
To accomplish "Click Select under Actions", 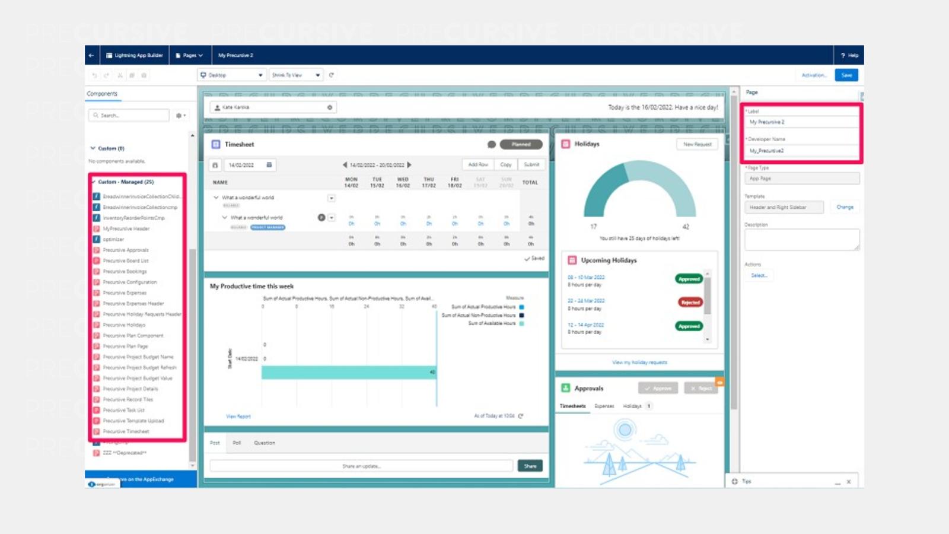I will pyautogui.click(x=759, y=275).
